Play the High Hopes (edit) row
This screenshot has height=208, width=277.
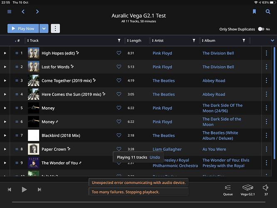(5, 53)
